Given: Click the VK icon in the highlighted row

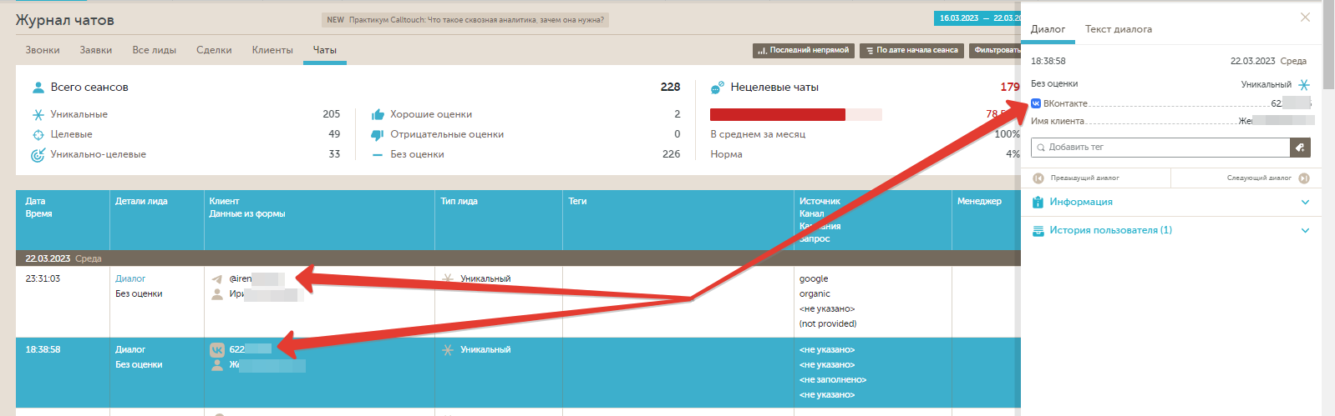Looking at the screenshot, I should click(x=217, y=350).
